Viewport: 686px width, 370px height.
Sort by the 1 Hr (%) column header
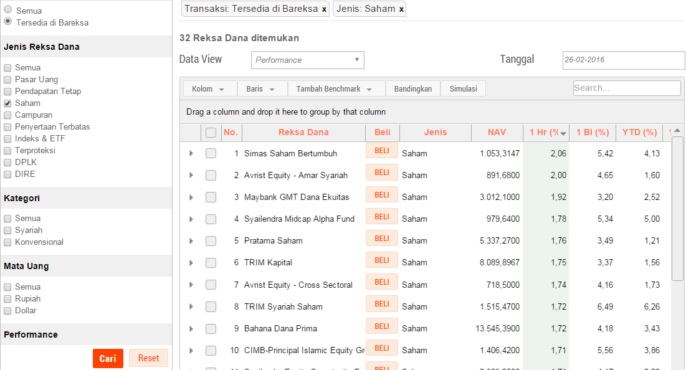click(546, 133)
